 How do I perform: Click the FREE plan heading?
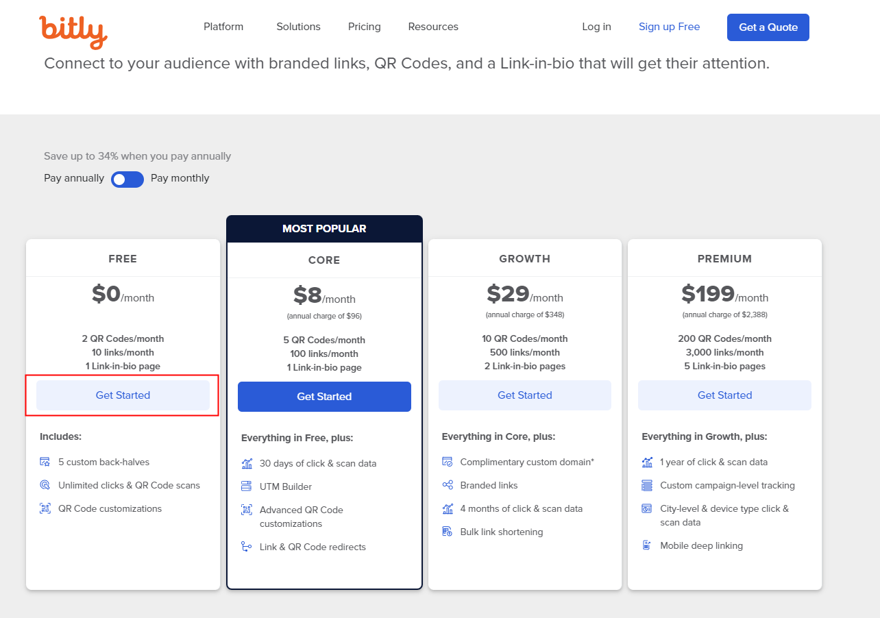click(123, 259)
